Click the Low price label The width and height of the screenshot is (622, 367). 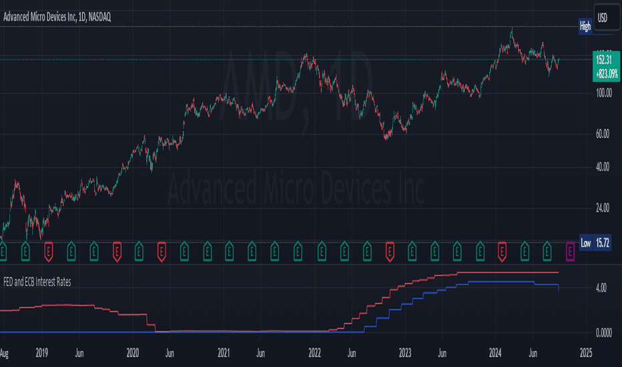pos(585,243)
